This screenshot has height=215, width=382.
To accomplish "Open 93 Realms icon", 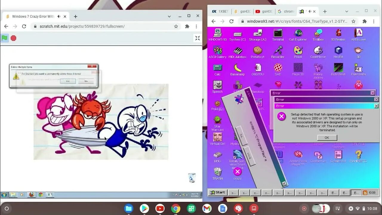I will 338,35.
